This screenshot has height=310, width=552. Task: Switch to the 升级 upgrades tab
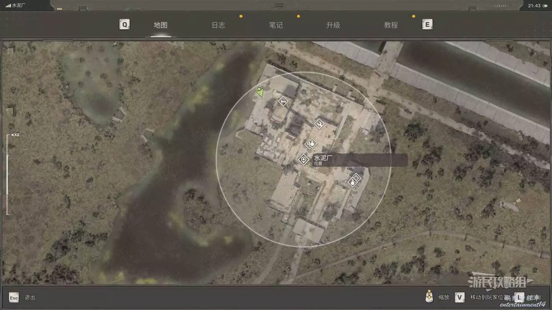pos(333,25)
